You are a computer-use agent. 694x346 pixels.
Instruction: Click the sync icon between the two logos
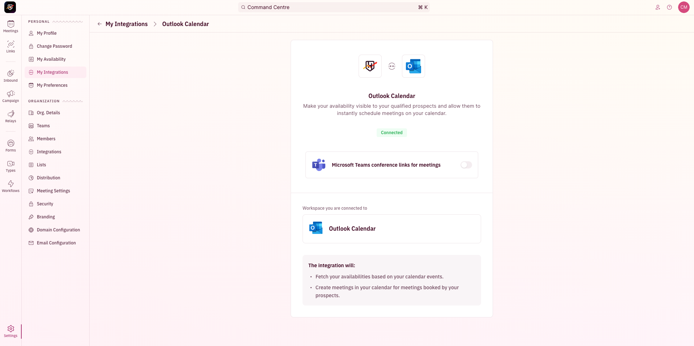392,66
